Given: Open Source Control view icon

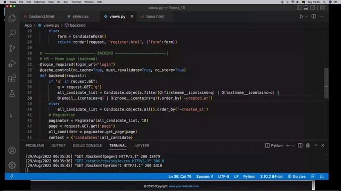Looking at the screenshot, I should click(x=12, y=48).
